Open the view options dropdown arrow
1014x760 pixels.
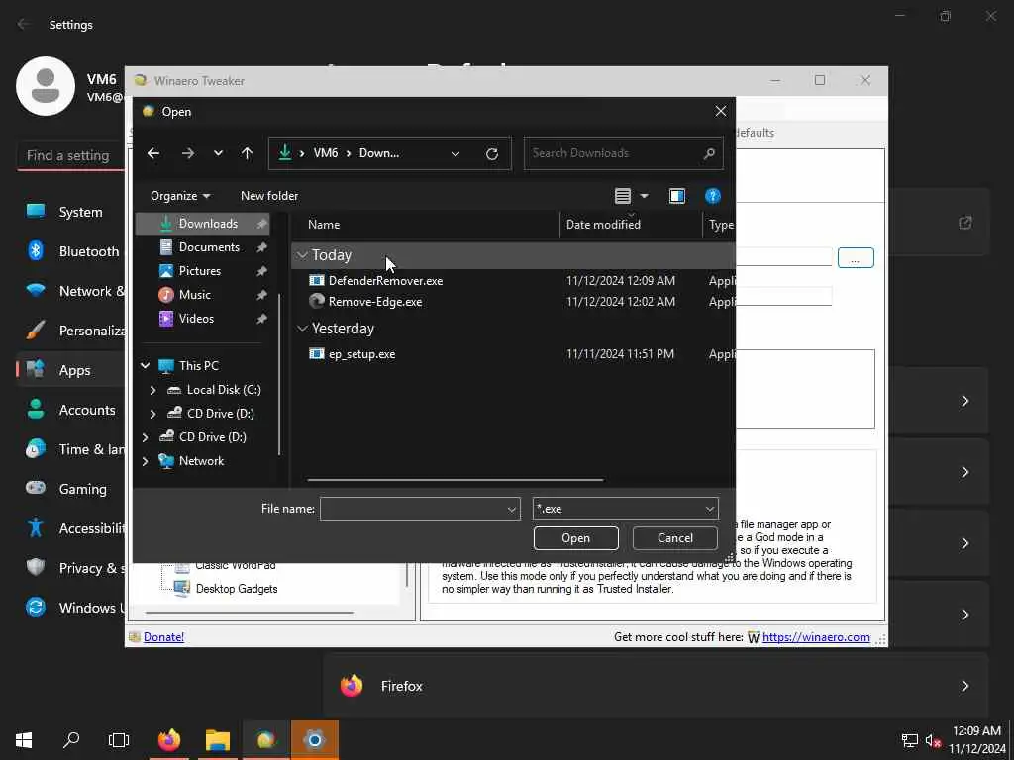pyautogui.click(x=644, y=196)
